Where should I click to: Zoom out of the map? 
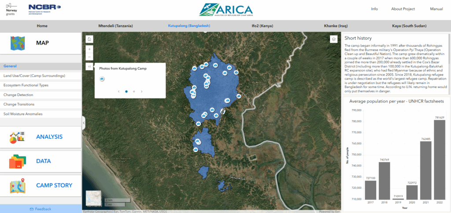pos(89,57)
